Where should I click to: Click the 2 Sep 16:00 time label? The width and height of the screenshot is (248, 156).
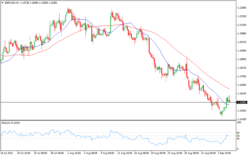[x=225, y=153]
